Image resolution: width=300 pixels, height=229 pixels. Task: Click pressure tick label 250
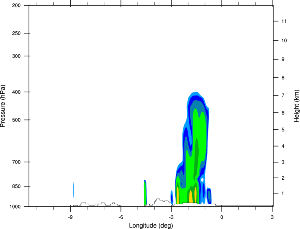tap(17, 33)
